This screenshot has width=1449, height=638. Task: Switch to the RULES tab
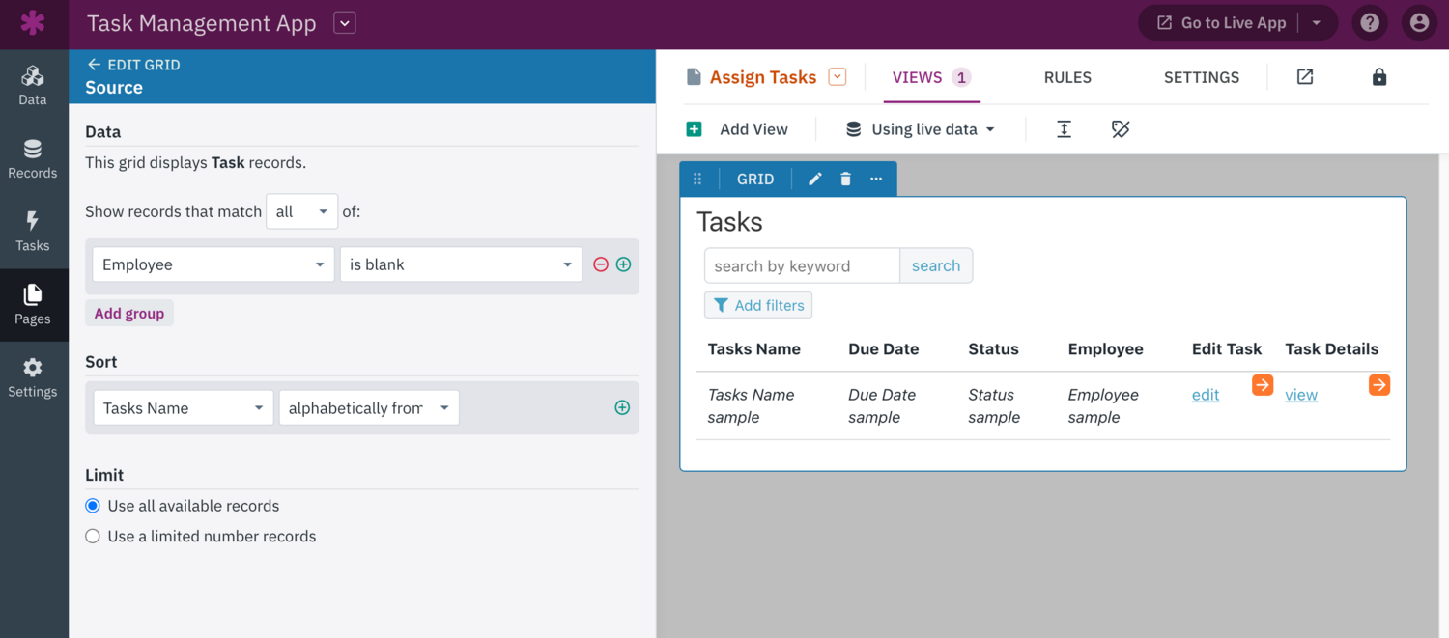pos(1067,77)
